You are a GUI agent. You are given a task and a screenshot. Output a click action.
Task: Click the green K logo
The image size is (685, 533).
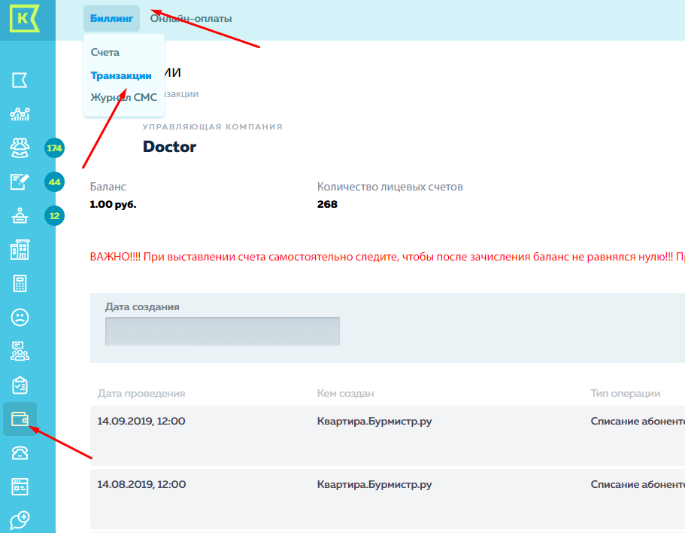coord(24,18)
